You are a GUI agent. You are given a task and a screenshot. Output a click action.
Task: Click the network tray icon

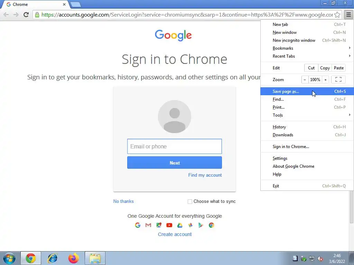tap(312, 259)
